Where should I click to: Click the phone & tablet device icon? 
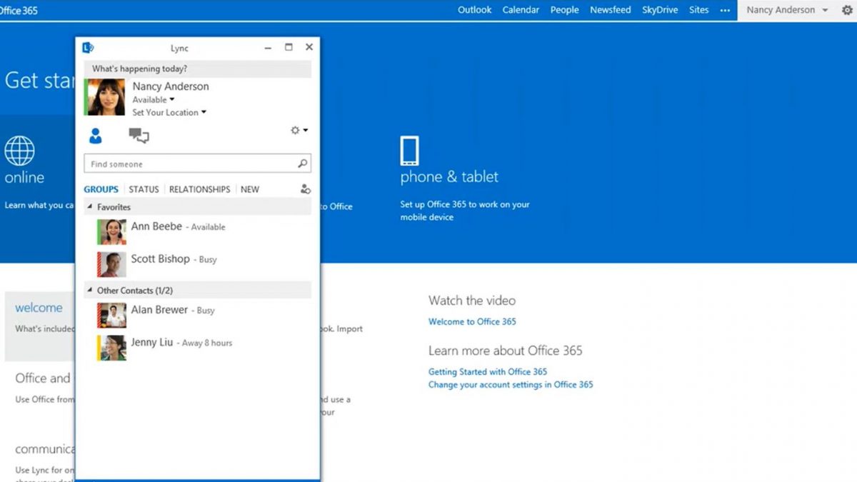click(409, 151)
